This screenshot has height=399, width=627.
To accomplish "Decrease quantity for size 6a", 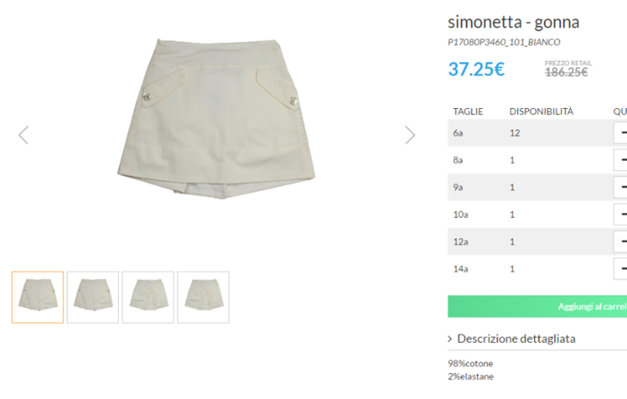I will click(x=622, y=132).
